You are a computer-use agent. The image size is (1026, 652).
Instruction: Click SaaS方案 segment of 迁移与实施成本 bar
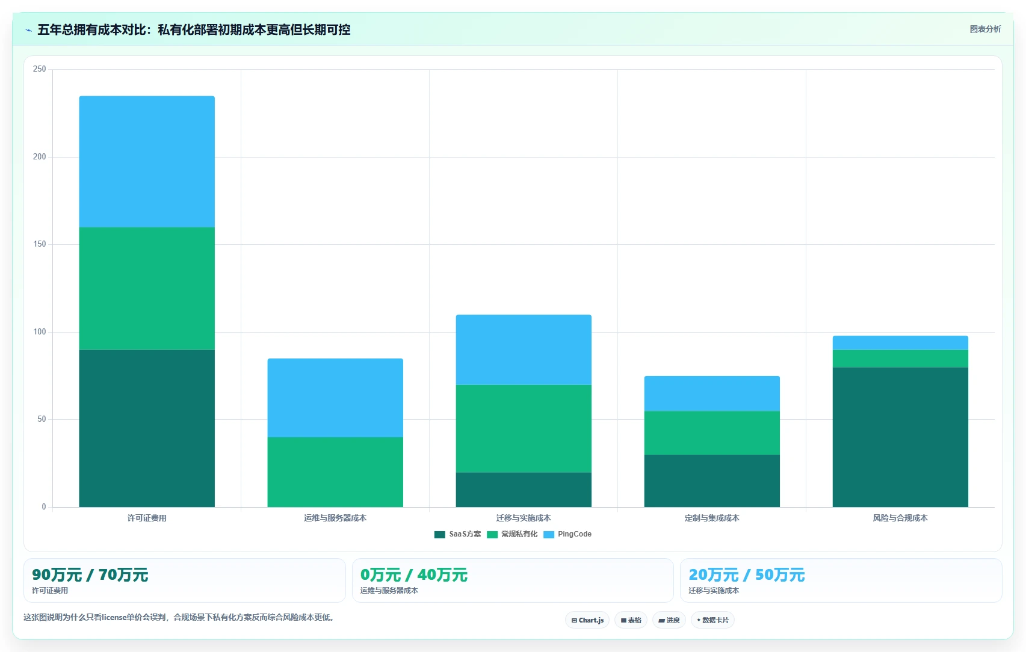pos(524,490)
